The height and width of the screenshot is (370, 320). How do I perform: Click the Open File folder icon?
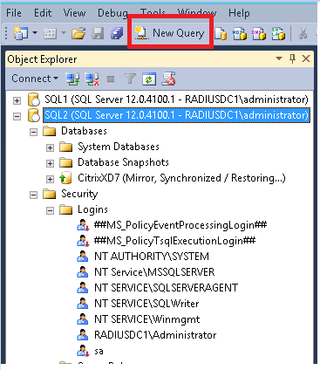[78, 33]
